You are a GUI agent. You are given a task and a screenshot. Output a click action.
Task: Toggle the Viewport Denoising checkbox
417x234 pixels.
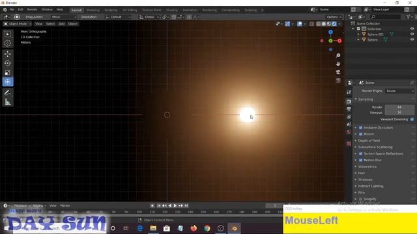coord(412,120)
